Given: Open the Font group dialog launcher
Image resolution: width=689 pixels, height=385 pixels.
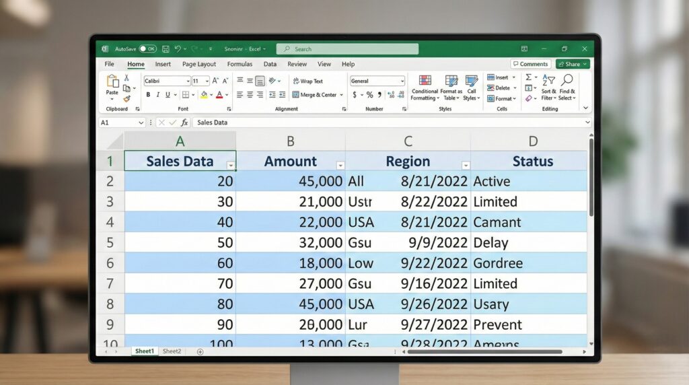Looking at the screenshot, I should 229,109.
